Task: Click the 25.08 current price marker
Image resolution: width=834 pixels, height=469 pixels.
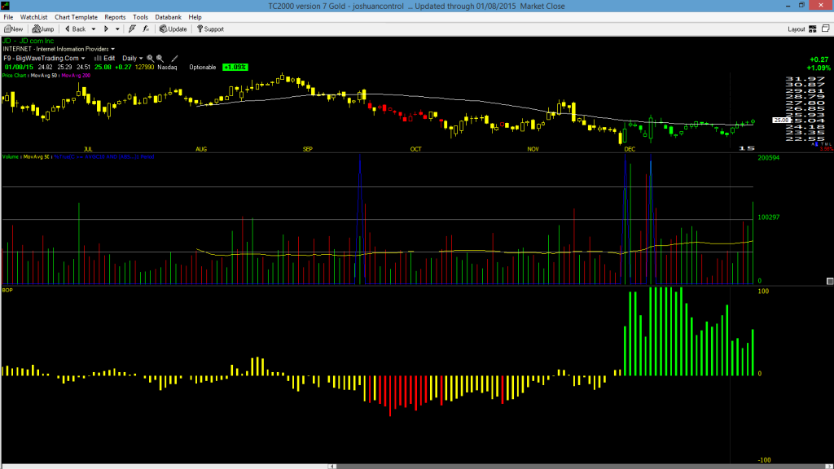Action: pos(781,121)
